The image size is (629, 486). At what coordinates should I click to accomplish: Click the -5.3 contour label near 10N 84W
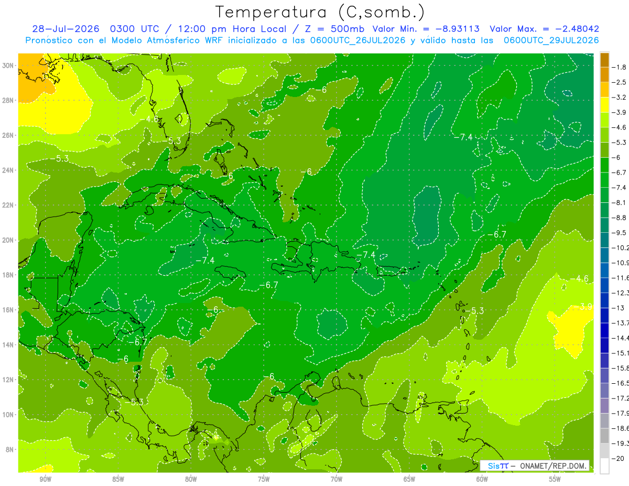coord(135,402)
